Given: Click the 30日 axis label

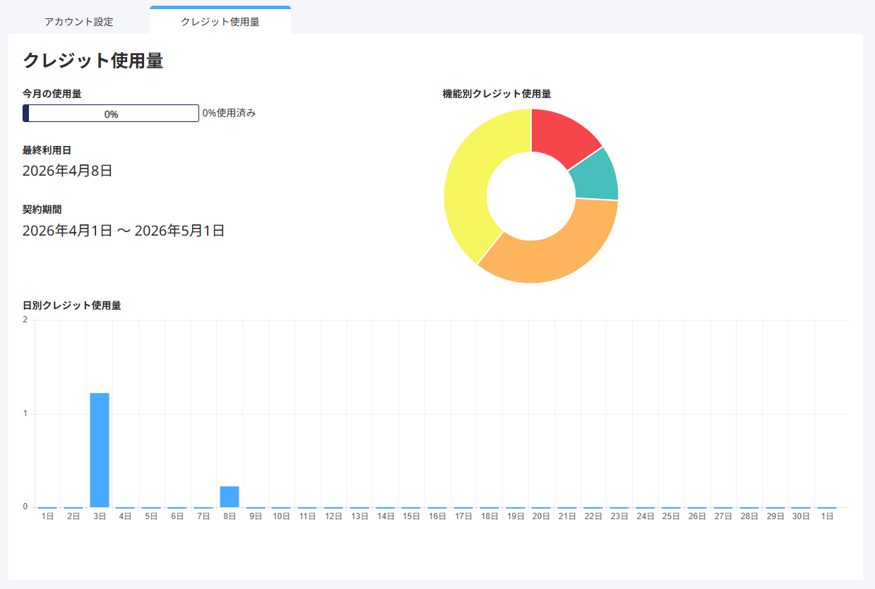Looking at the screenshot, I should point(801,516).
